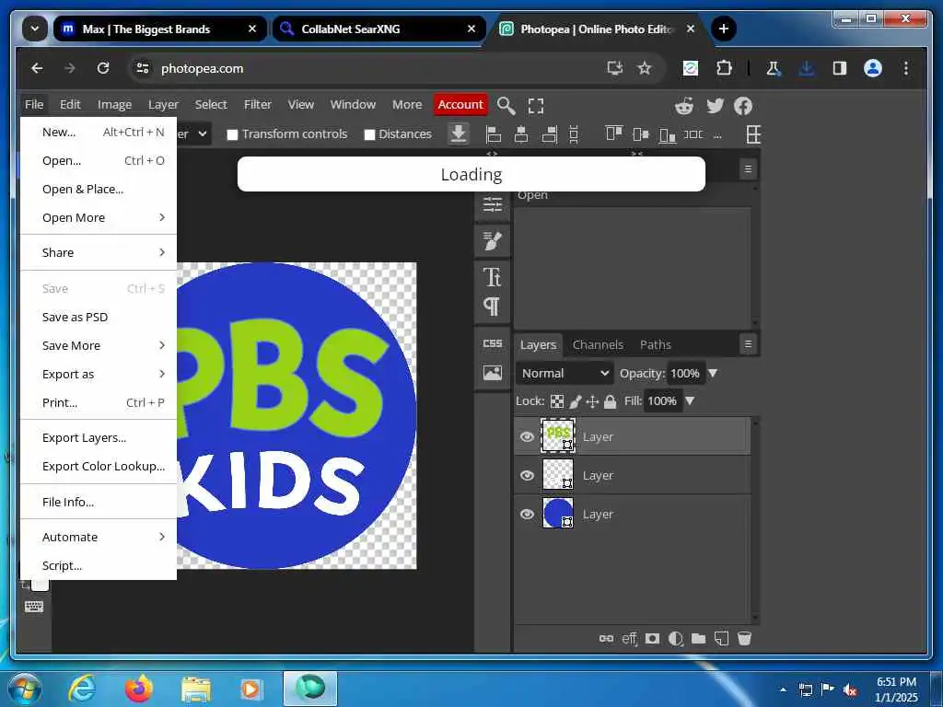Expand Save More submenu

coord(99,346)
